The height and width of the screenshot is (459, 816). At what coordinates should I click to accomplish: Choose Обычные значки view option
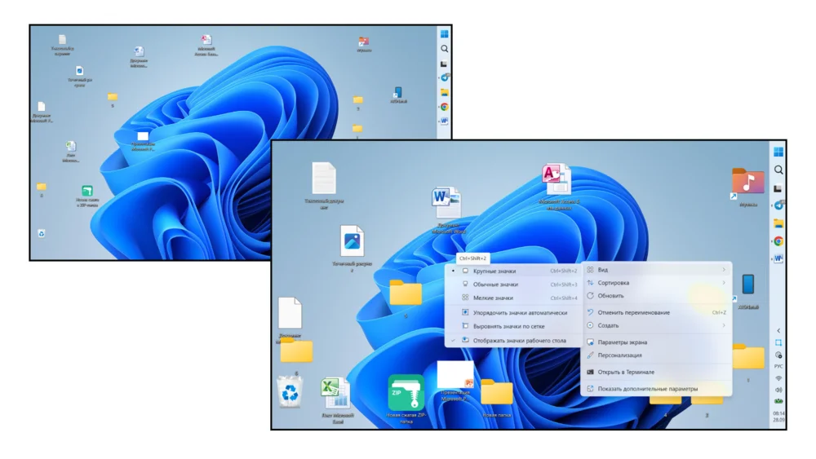(514, 285)
